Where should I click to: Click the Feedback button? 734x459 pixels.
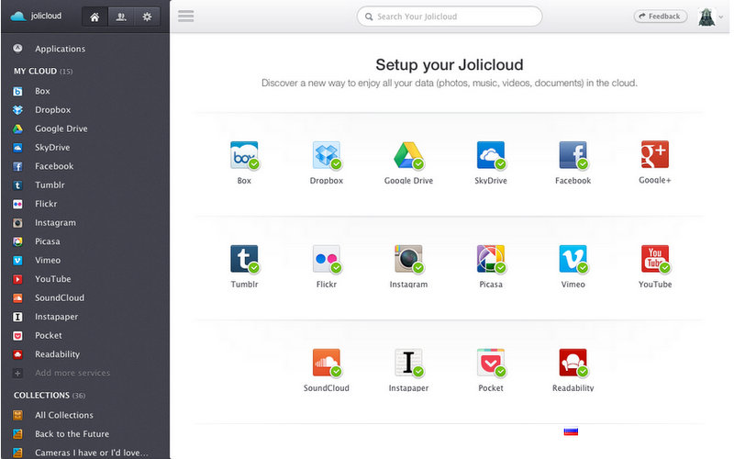pyautogui.click(x=660, y=17)
